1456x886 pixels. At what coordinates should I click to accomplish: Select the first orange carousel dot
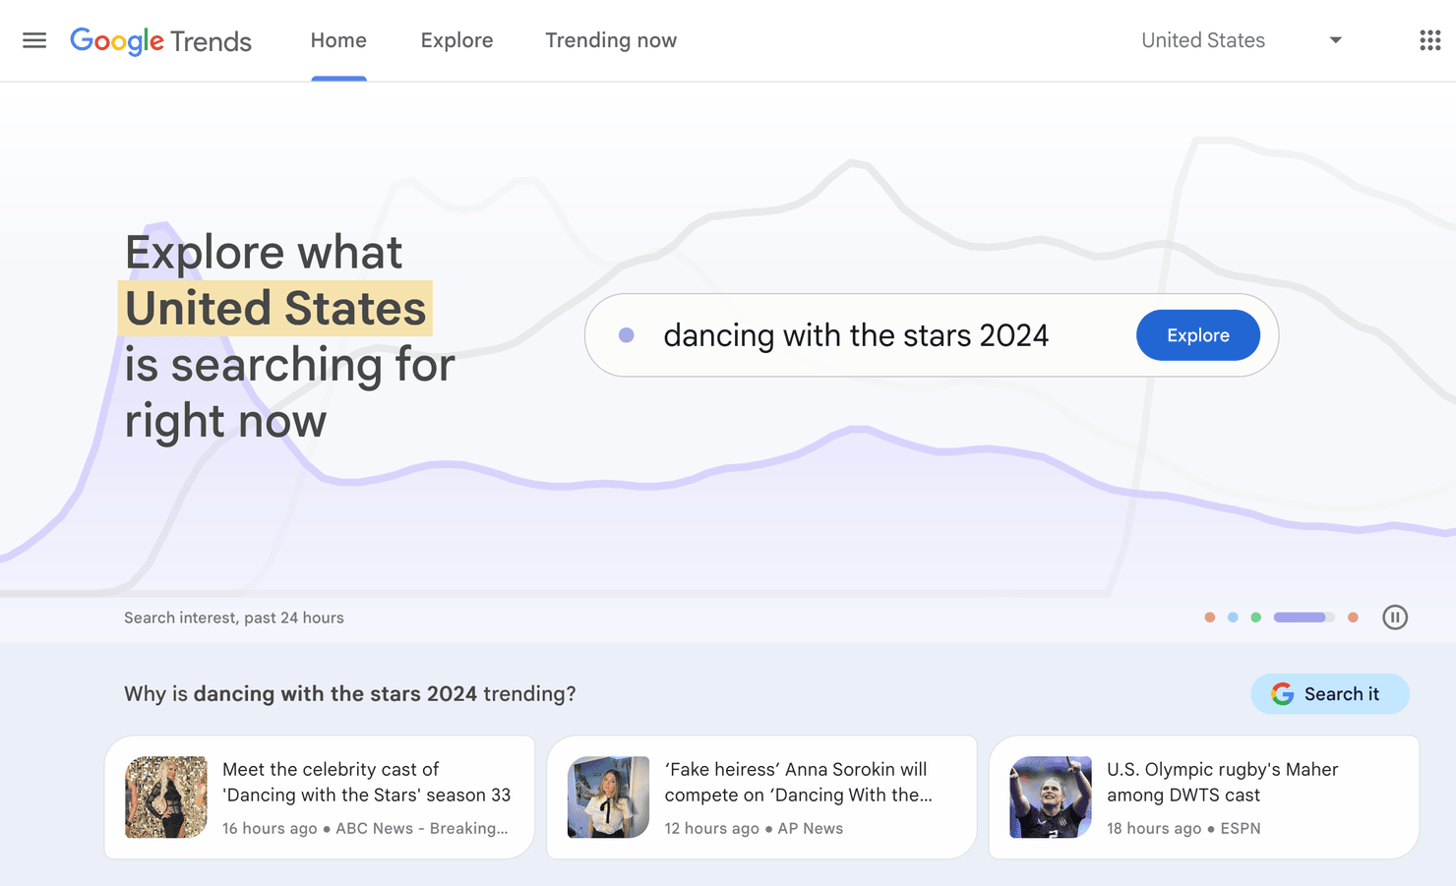coord(1210,618)
